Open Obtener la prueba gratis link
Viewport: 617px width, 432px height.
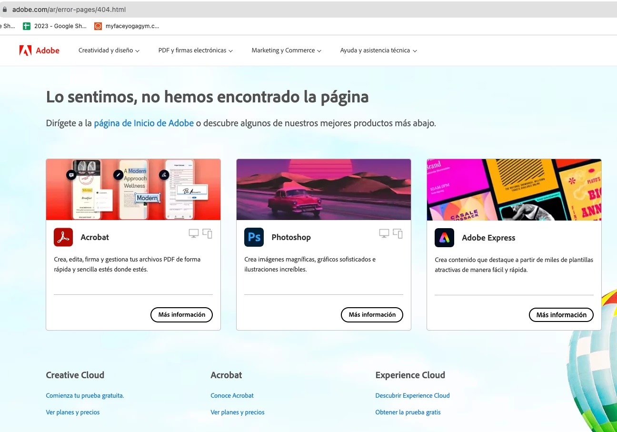408,412
